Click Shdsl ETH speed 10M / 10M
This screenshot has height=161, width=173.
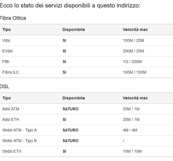point(132,151)
